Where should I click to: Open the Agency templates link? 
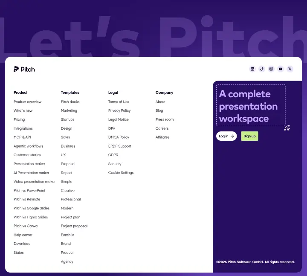(67, 261)
